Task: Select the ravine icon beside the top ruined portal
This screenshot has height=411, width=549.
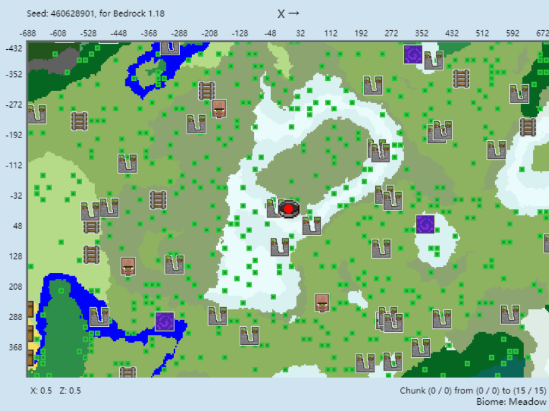Action: [x=433, y=60]
